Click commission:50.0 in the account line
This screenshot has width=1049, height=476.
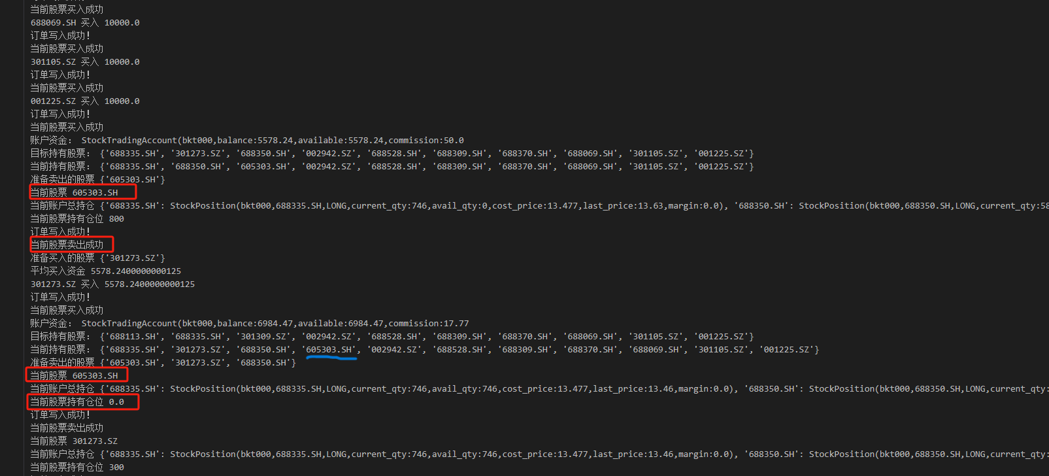[x=426, y=141]
